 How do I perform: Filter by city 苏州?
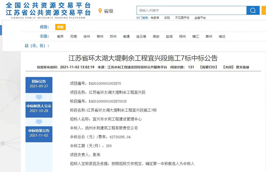[113, 36]
